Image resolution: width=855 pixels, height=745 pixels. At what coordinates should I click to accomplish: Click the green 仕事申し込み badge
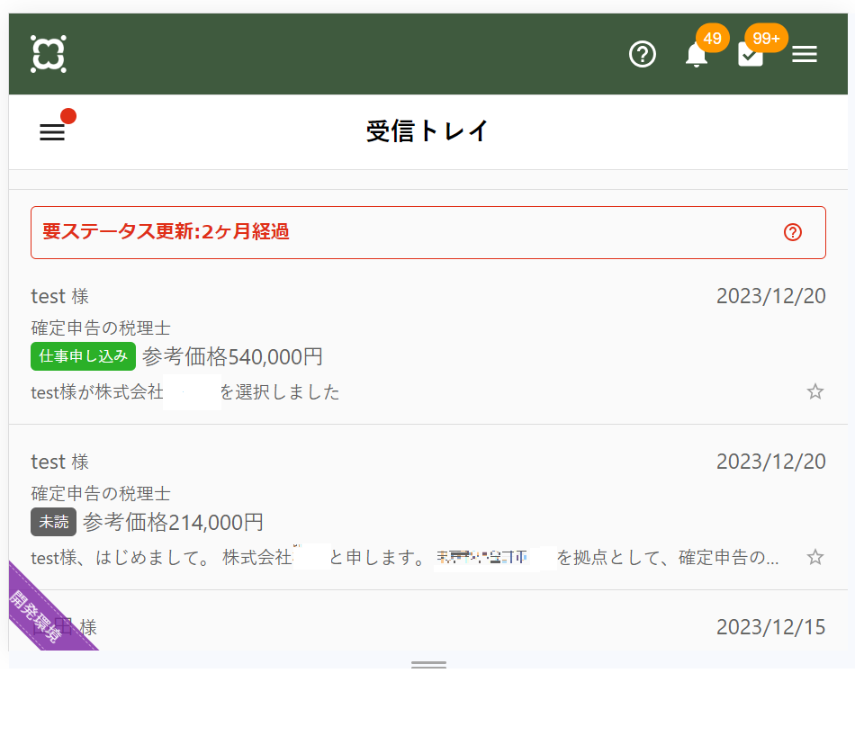(84, 356)
